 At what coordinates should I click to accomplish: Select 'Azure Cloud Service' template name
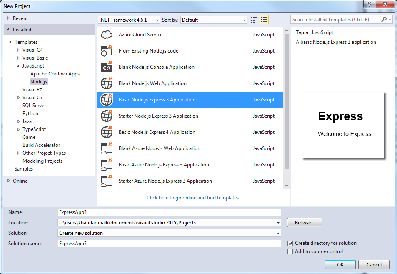pyautogui.click(x=140, y=35)
